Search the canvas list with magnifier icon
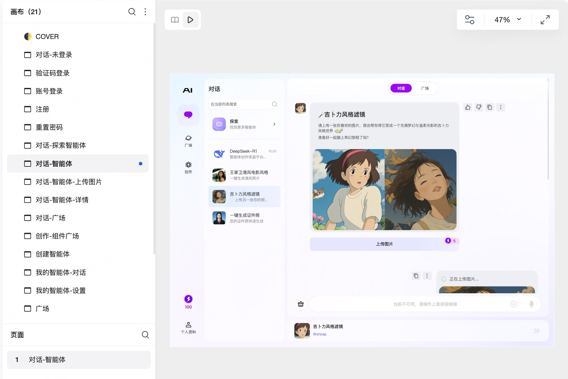 click(x=132, y=12)
